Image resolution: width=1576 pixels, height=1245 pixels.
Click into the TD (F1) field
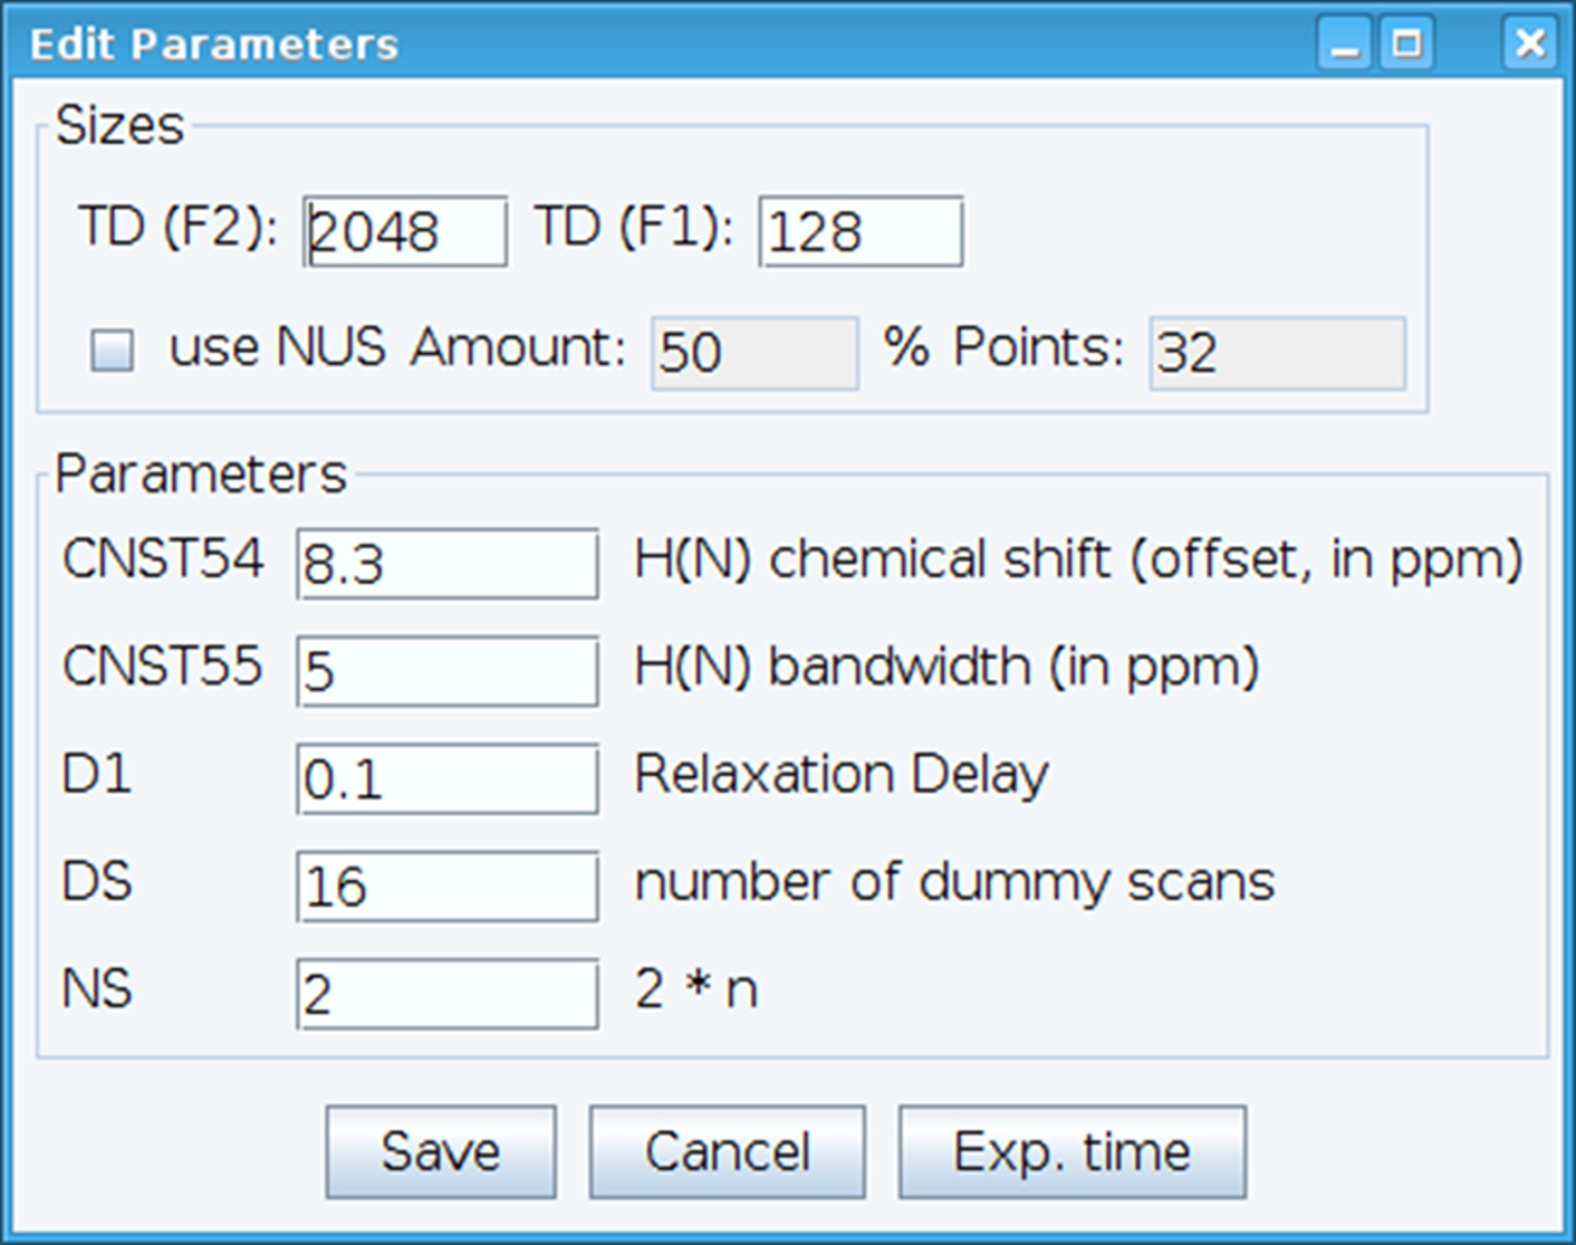click(x=860, y=231)
